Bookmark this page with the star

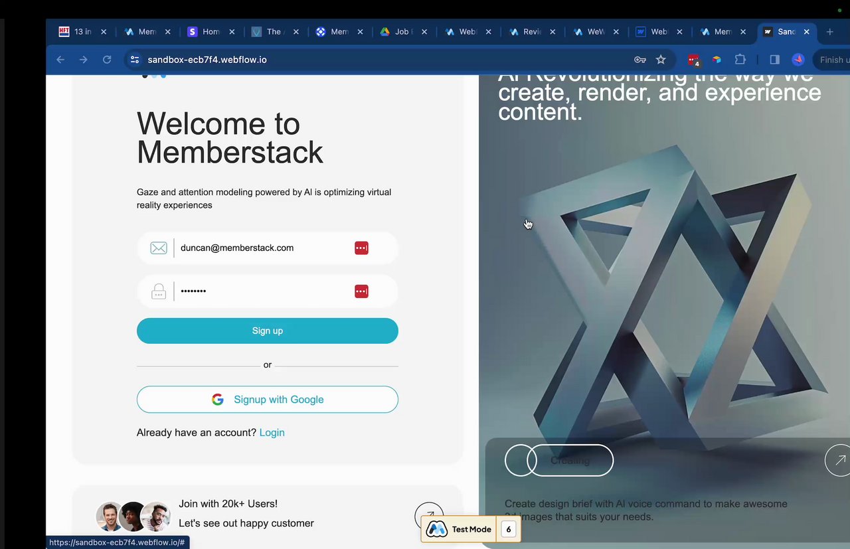661,60
